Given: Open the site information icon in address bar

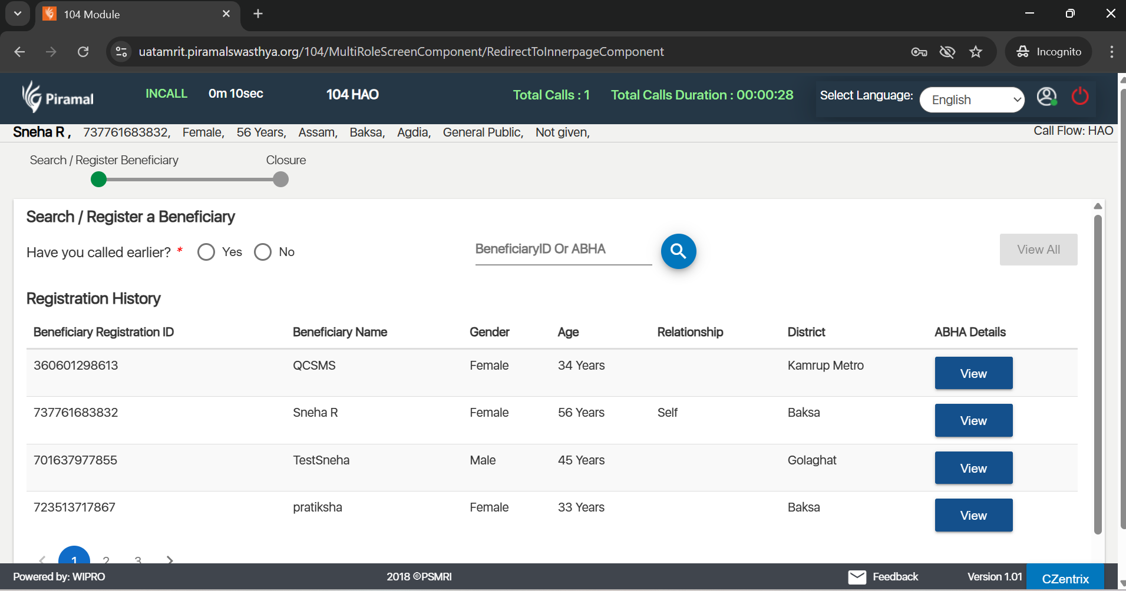Looking at the screenshot, I should click(x=121, y=52).
